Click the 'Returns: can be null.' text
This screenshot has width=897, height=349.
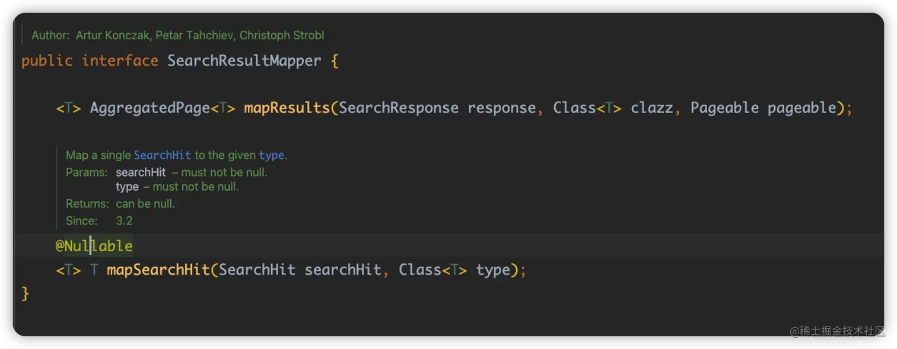tap(120, 204)
